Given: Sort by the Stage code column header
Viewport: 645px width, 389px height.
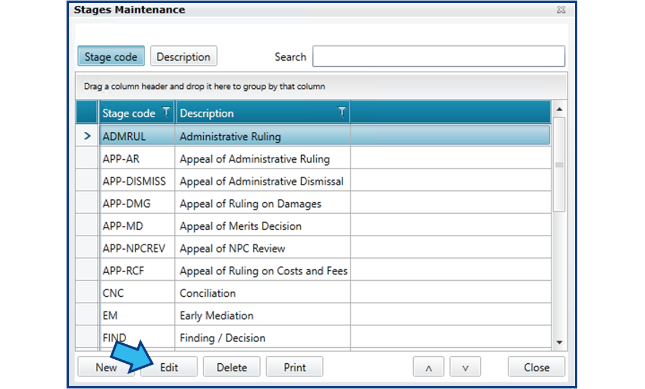Looking at the screenshot, I should 129,113.
